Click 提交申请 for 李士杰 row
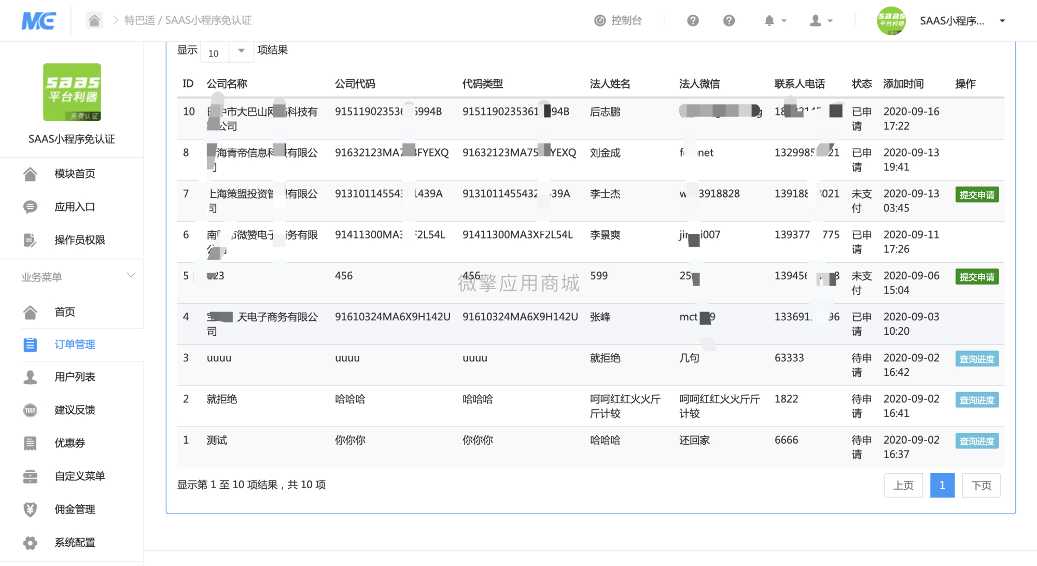 977,195
